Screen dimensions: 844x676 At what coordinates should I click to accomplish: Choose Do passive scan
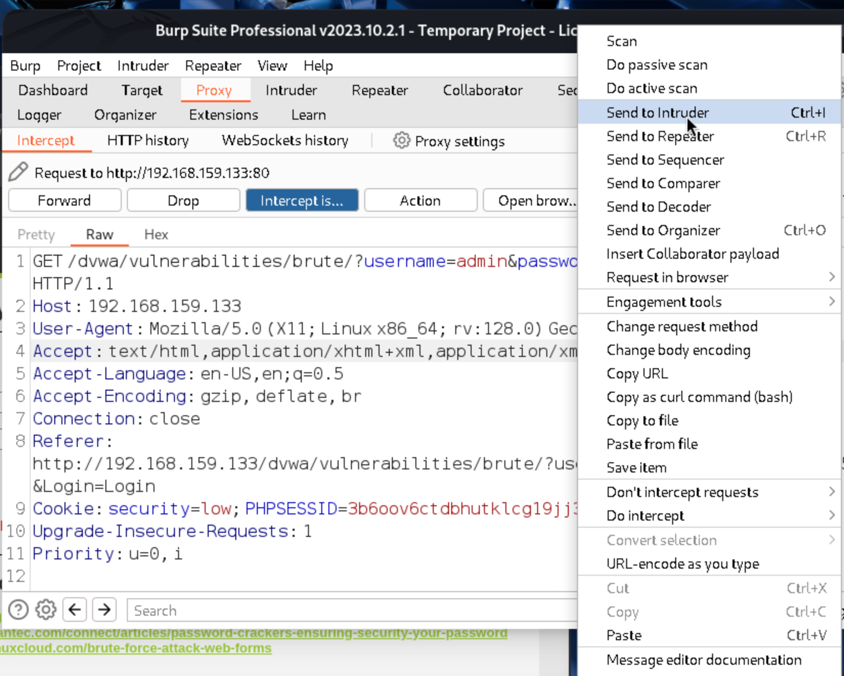click(x=710, y=65)
